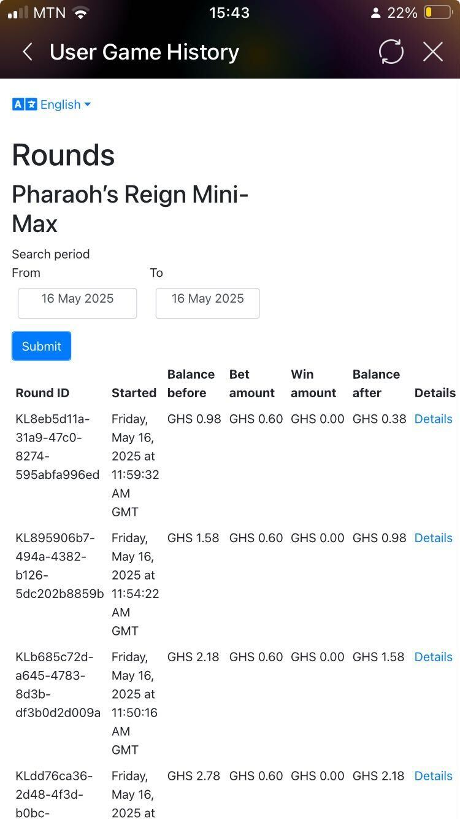Screen dimensions: 460x819
Task: Tap the back arrow icon
Action: click(x=28, y=52)
